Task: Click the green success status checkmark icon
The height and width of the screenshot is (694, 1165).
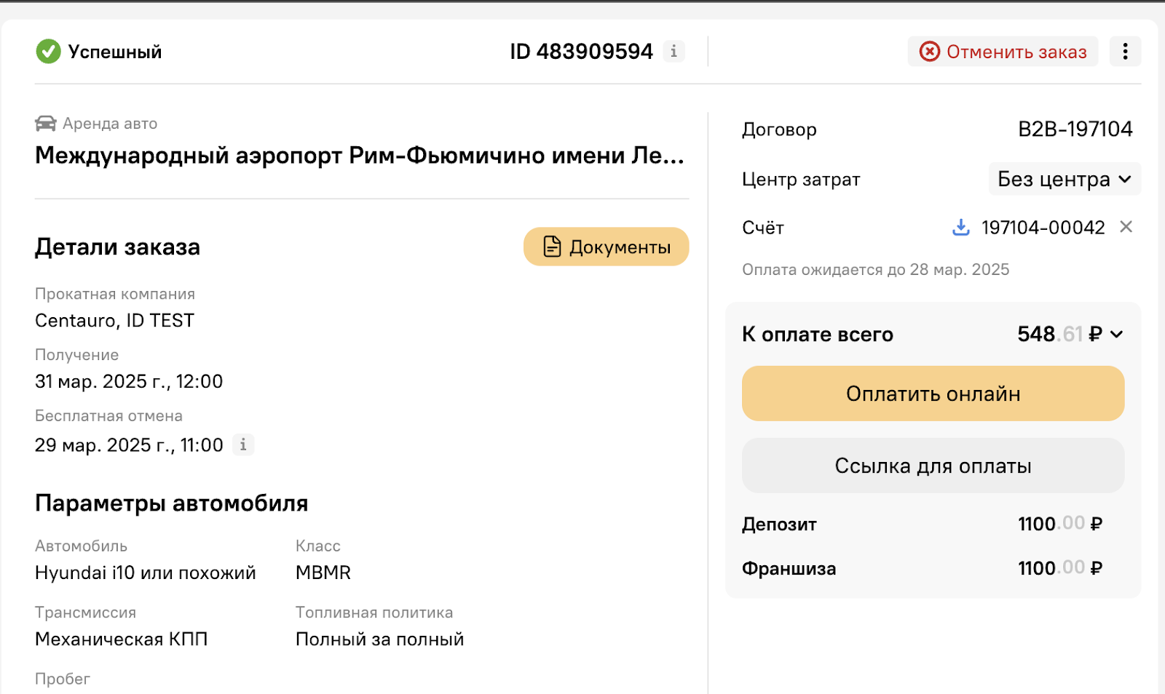Action: click(48, 52)
